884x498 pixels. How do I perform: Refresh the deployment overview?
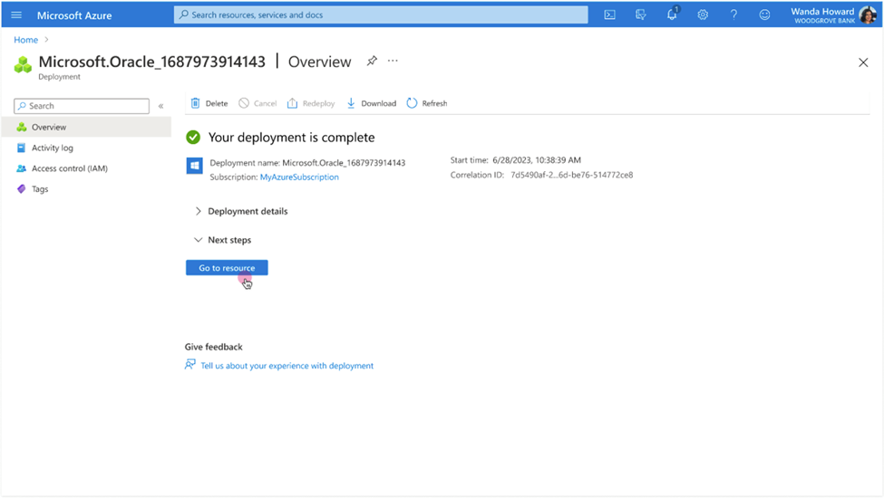tap(427, 103)
